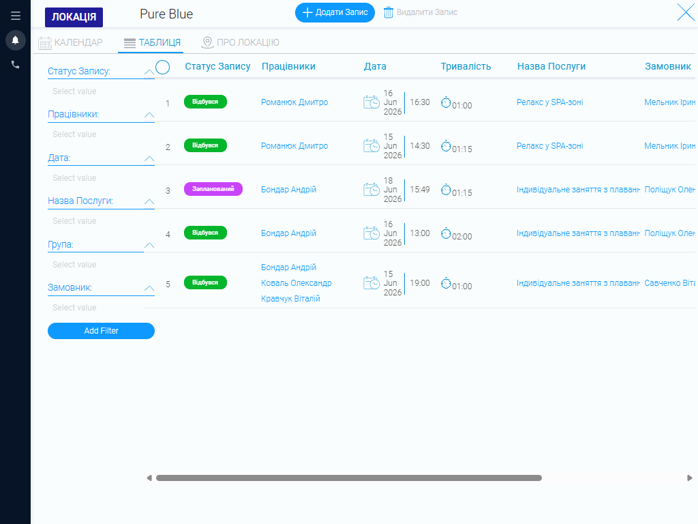Close the panel with the X icon
698x524 pixels.
click(x=686, y=12)
